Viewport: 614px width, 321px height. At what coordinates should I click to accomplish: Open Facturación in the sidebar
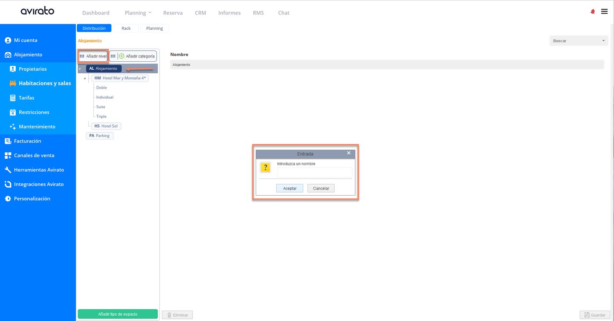pyautogui.click(x=28, y=141)
